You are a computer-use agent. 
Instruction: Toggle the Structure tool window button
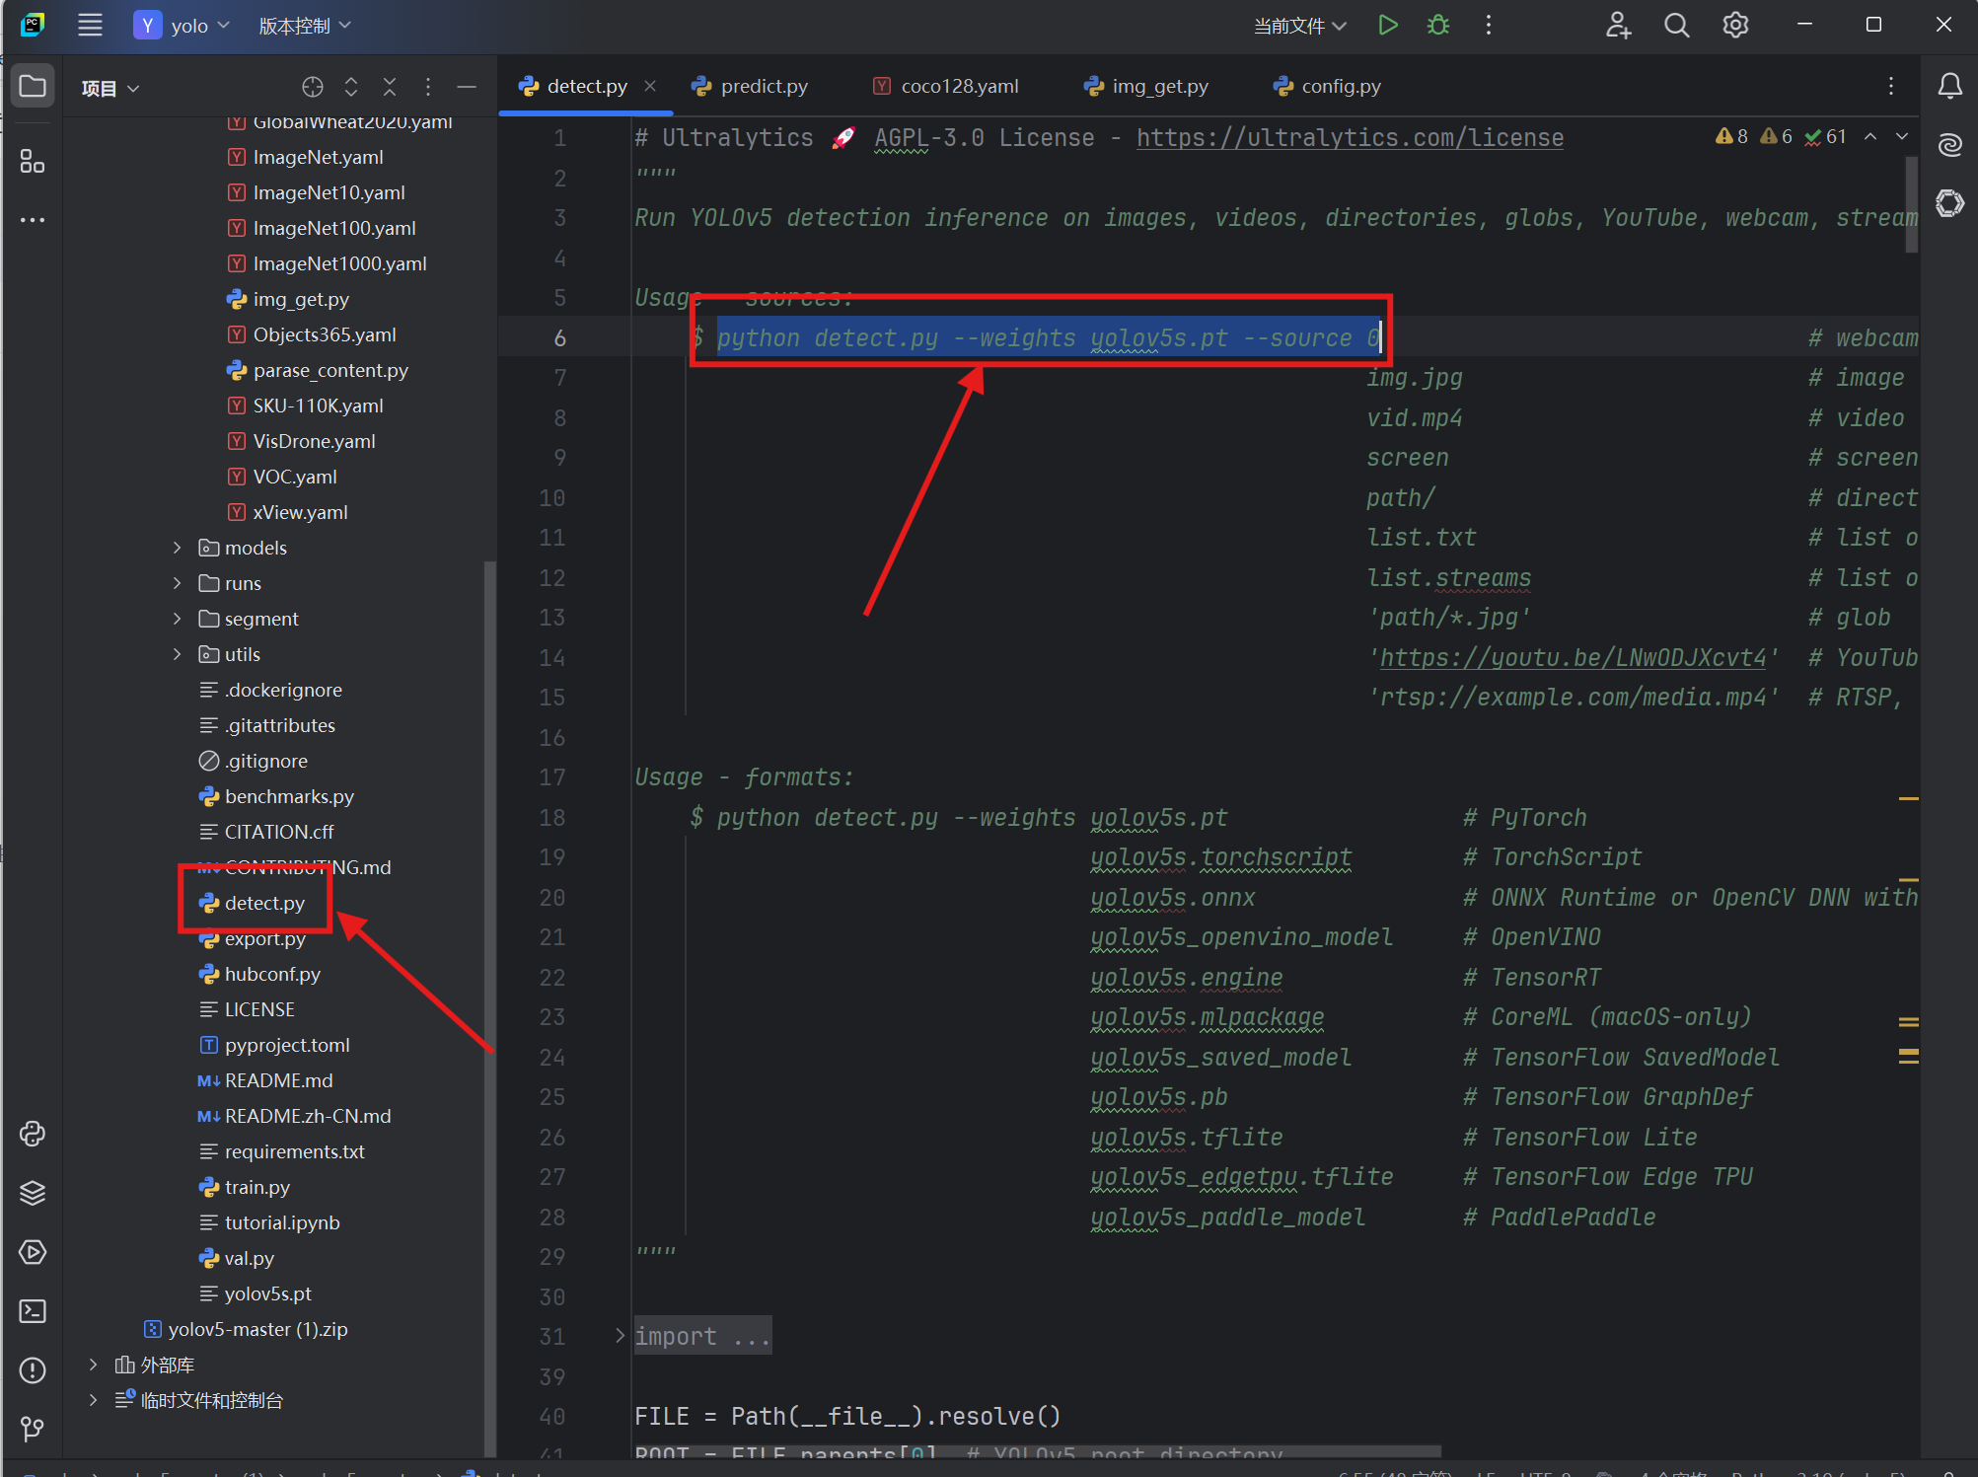(33, 161)
